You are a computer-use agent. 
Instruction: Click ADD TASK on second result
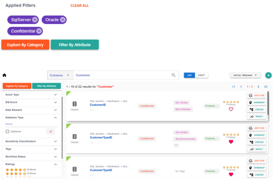(257, 128)
